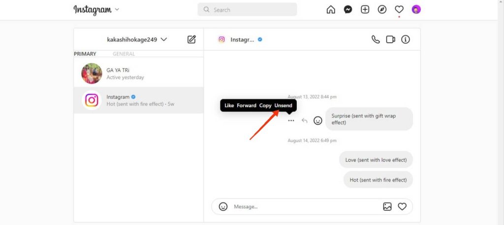Click the Active yesterday status text
The height and width of the screenshot is (225, 504).
[126, 77]
